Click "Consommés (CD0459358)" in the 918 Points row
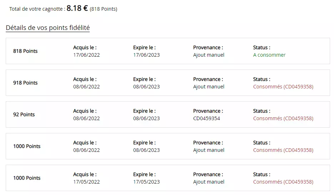 coord(283,87)
